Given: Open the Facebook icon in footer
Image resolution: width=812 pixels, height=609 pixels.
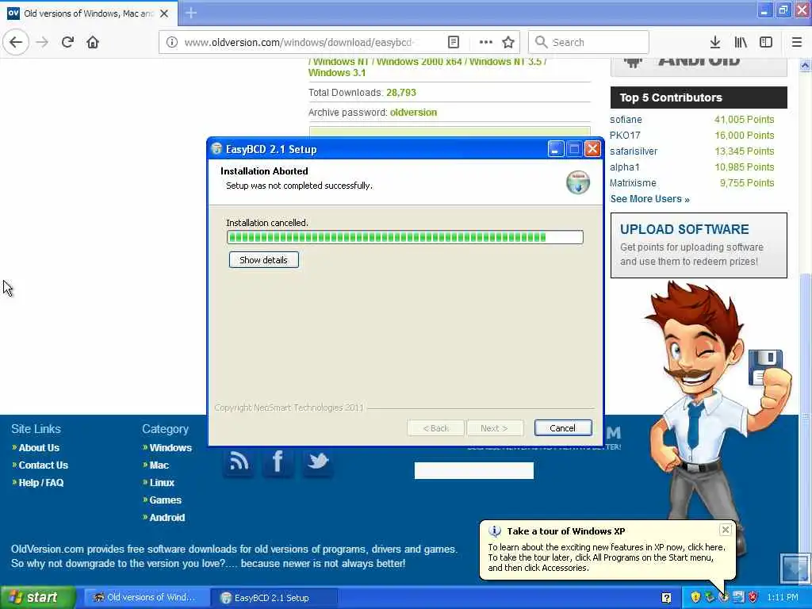Looking at the screenshot, I should pos(278,462).
